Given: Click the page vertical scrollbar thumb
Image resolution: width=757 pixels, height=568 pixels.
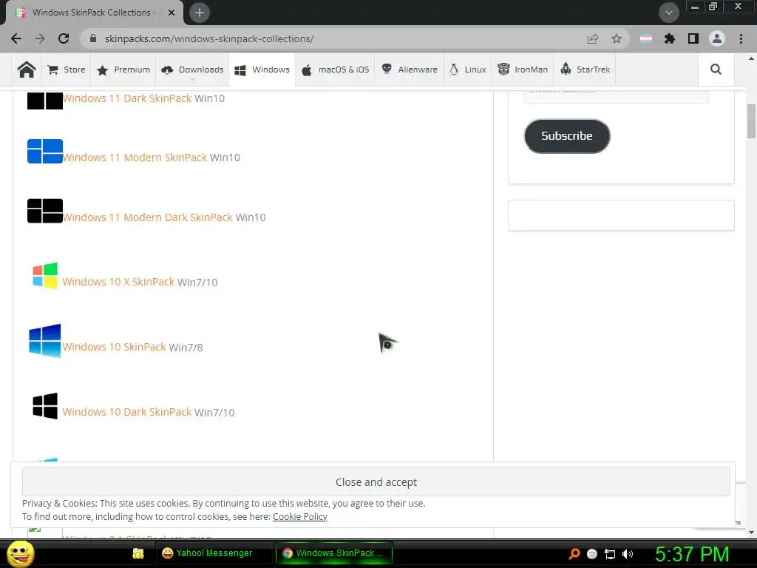Looking at the screenshot, I should [751, 121].
